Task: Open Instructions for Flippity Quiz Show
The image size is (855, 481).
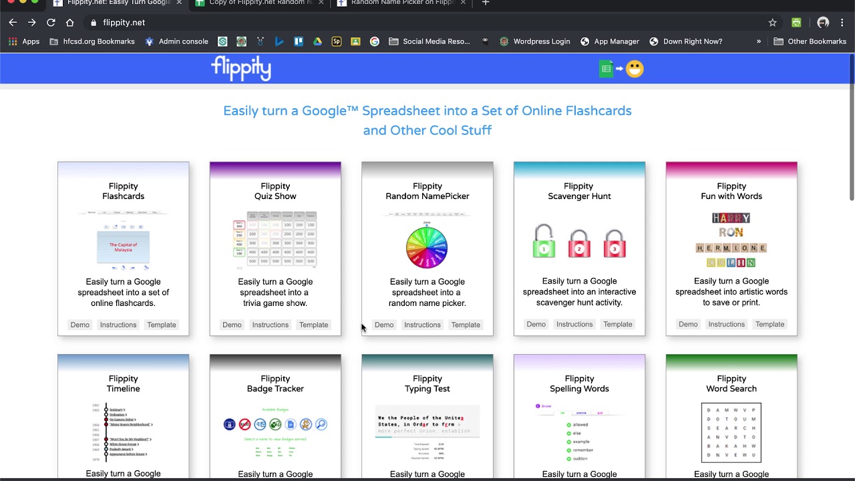Action: tap(271, 325)
